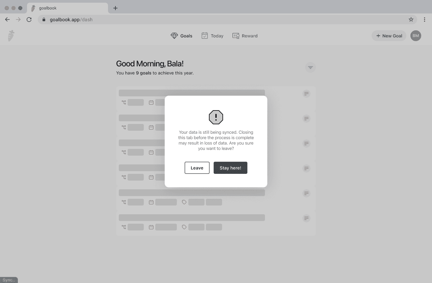Click the goalbook carrot logo
This screenshot has height=283, width=432.
[11, 35]
